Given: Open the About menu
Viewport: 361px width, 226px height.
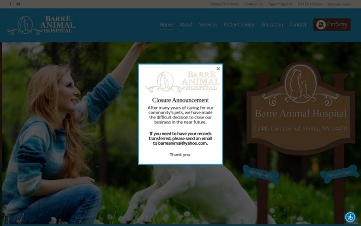Looking at the screenshot, I should [x=186, y=25].
